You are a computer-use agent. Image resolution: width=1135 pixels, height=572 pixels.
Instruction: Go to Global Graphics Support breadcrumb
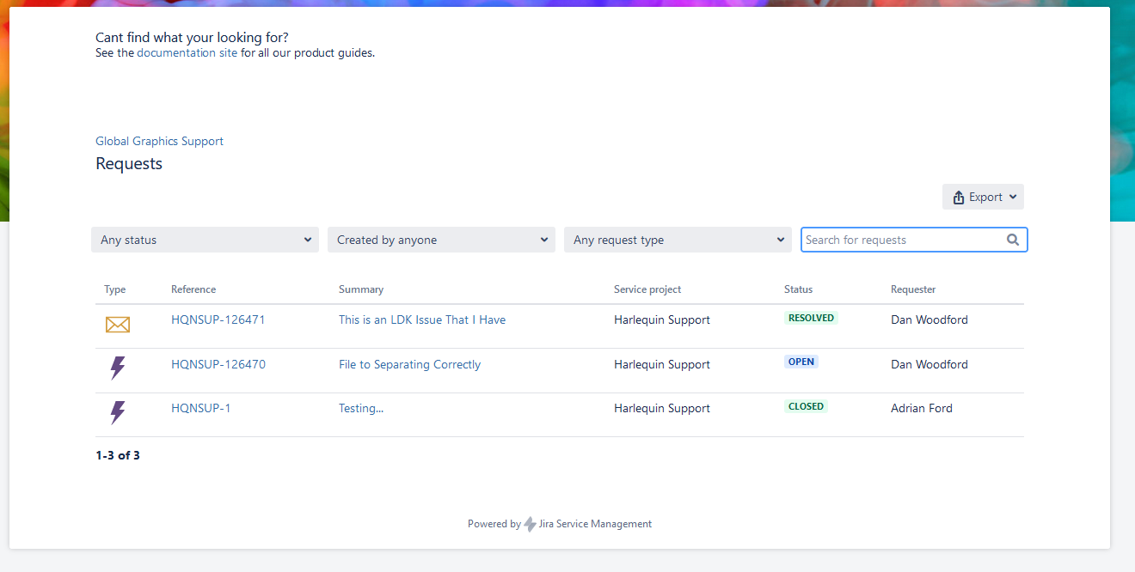tap(159, 142)
